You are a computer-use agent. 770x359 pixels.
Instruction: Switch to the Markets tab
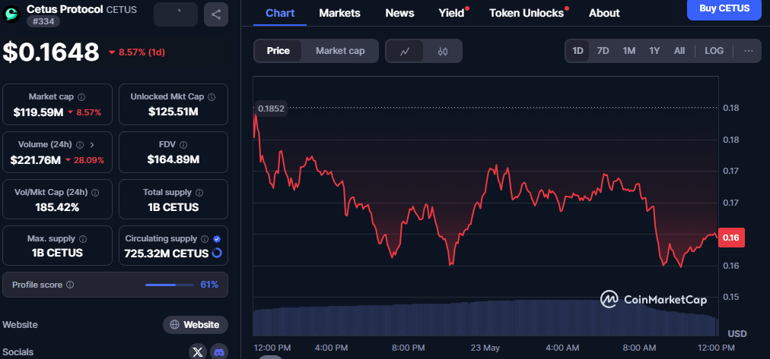(x=340, y=13)
